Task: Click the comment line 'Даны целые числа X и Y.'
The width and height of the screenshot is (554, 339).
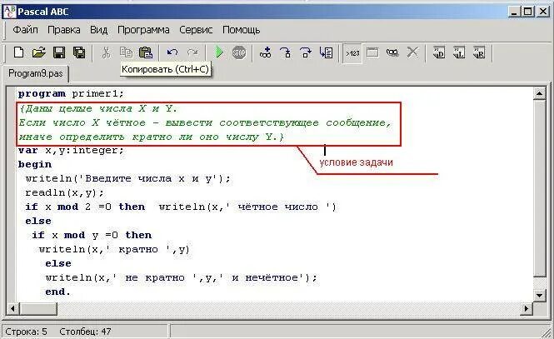Action: (97, 108)
